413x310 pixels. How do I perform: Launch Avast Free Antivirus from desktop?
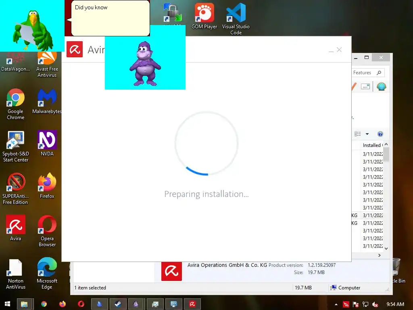click(47, 65)
